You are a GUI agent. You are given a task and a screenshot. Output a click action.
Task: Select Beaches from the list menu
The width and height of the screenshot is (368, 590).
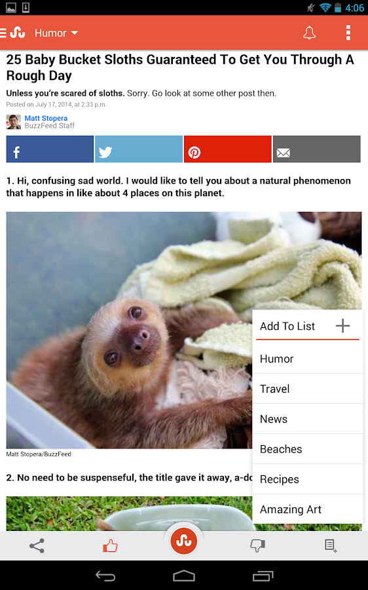(308, 449)
